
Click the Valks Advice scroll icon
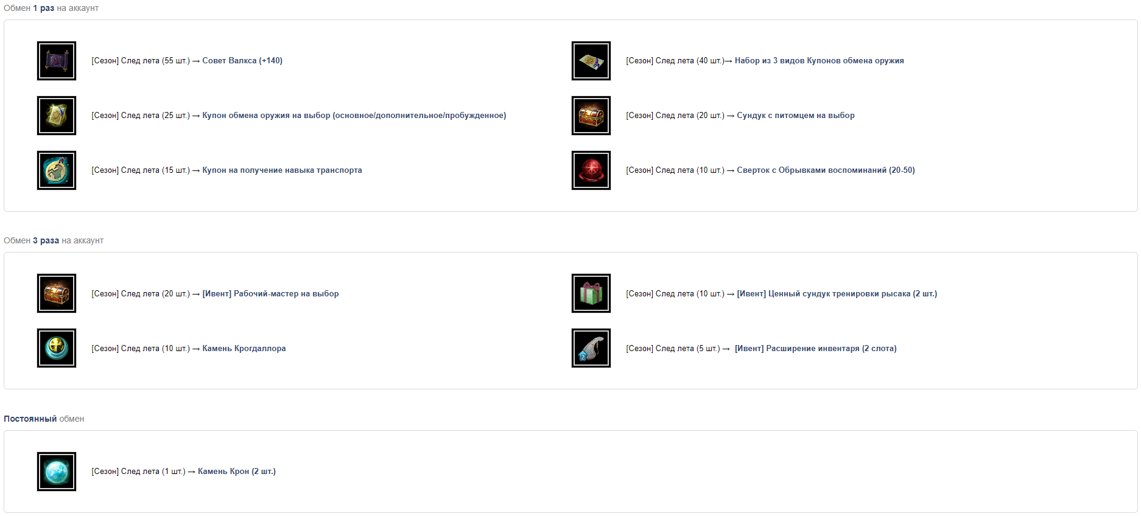coord(57,61)
